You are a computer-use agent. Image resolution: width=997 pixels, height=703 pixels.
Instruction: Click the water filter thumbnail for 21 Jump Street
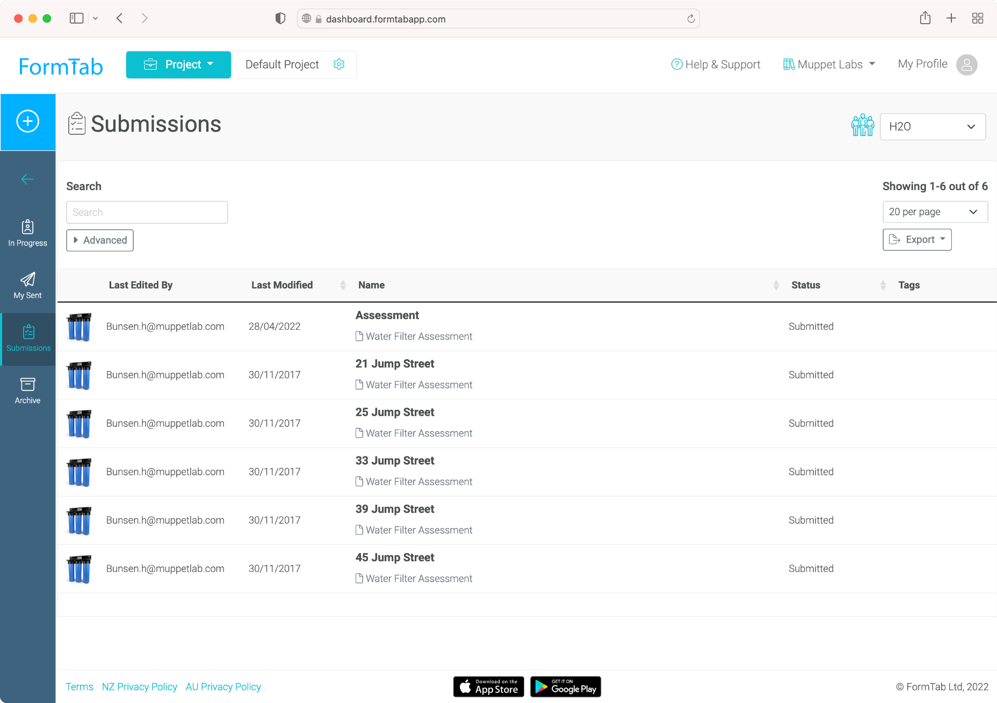click(79, 375)
